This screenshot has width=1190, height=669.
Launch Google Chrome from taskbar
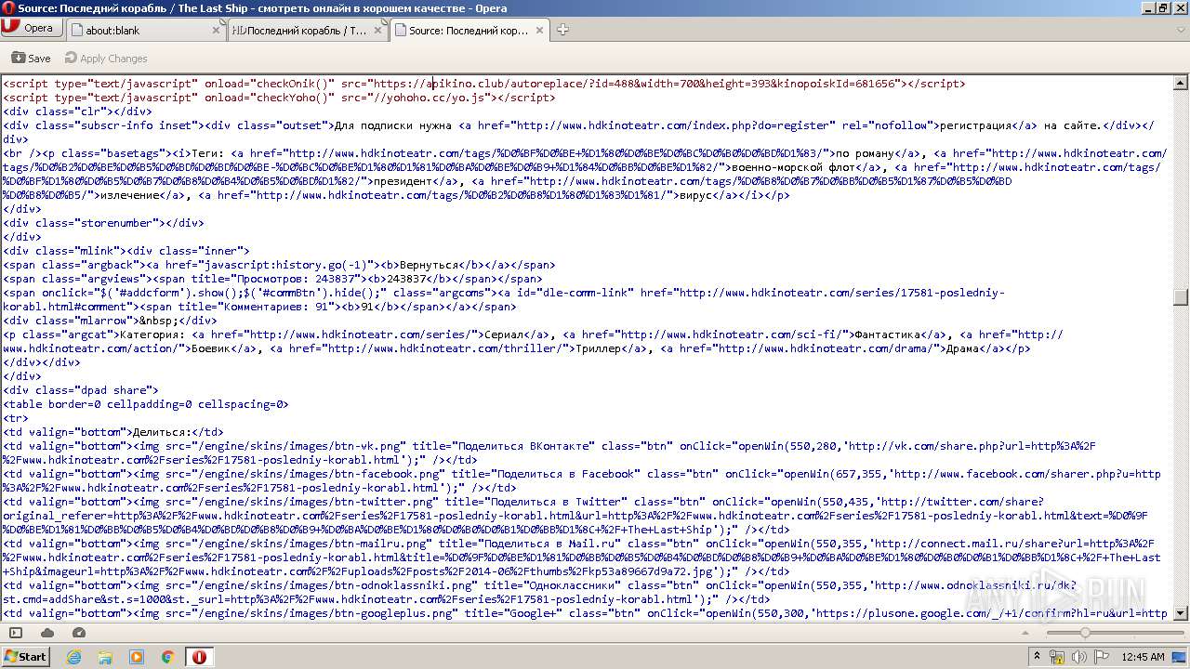click(167, 657)
